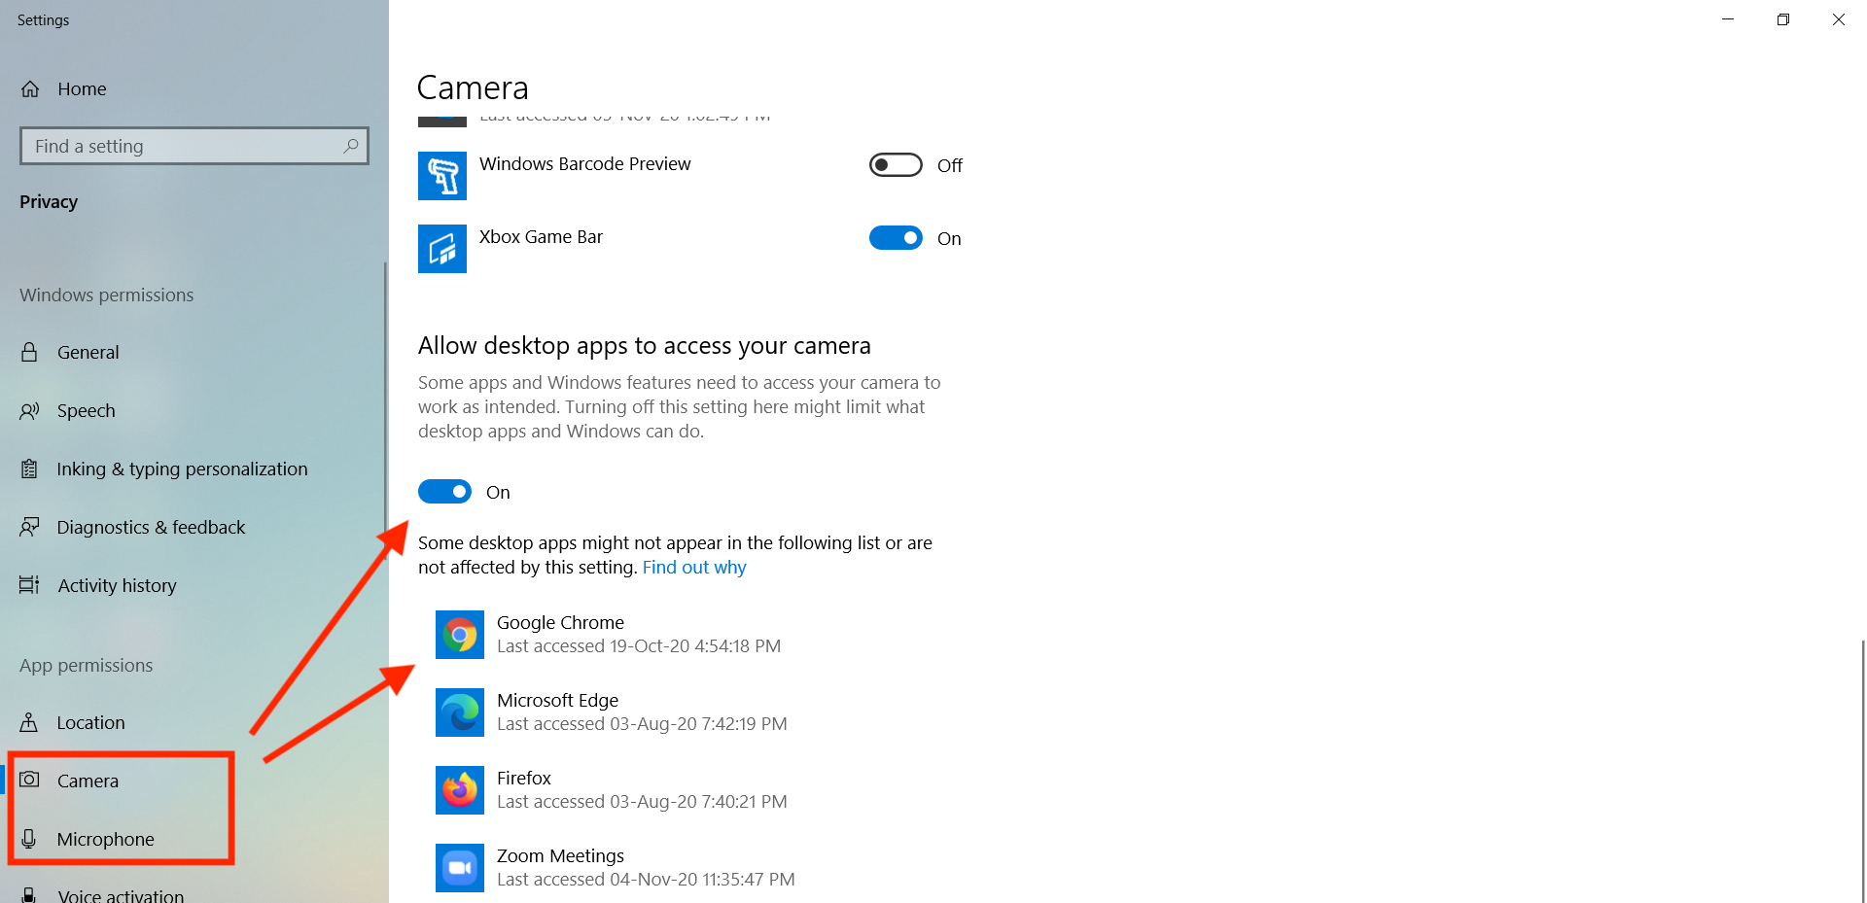Open the 'Find out why' link
The height and width of the screenshot is (903, 1867).
coord(694,567)
